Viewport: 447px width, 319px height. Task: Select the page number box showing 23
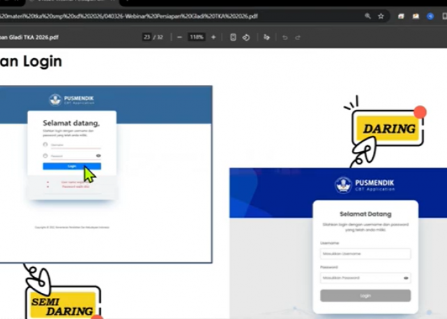147,38
